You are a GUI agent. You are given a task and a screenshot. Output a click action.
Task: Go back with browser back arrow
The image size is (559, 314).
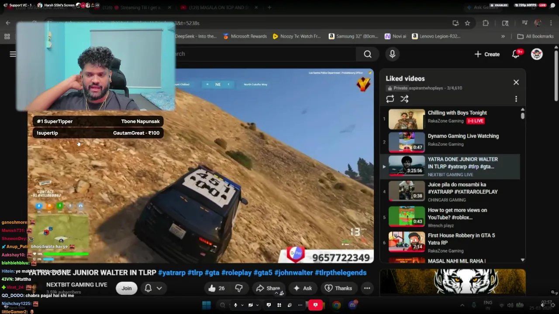[x=8, y=23]
